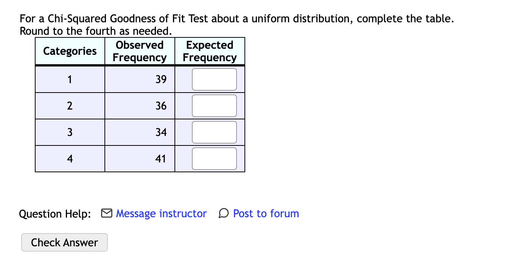Click the Question Help label text
Image resolution: width=509 pixels, height=269 pixels.
click(x=54, y=213)
